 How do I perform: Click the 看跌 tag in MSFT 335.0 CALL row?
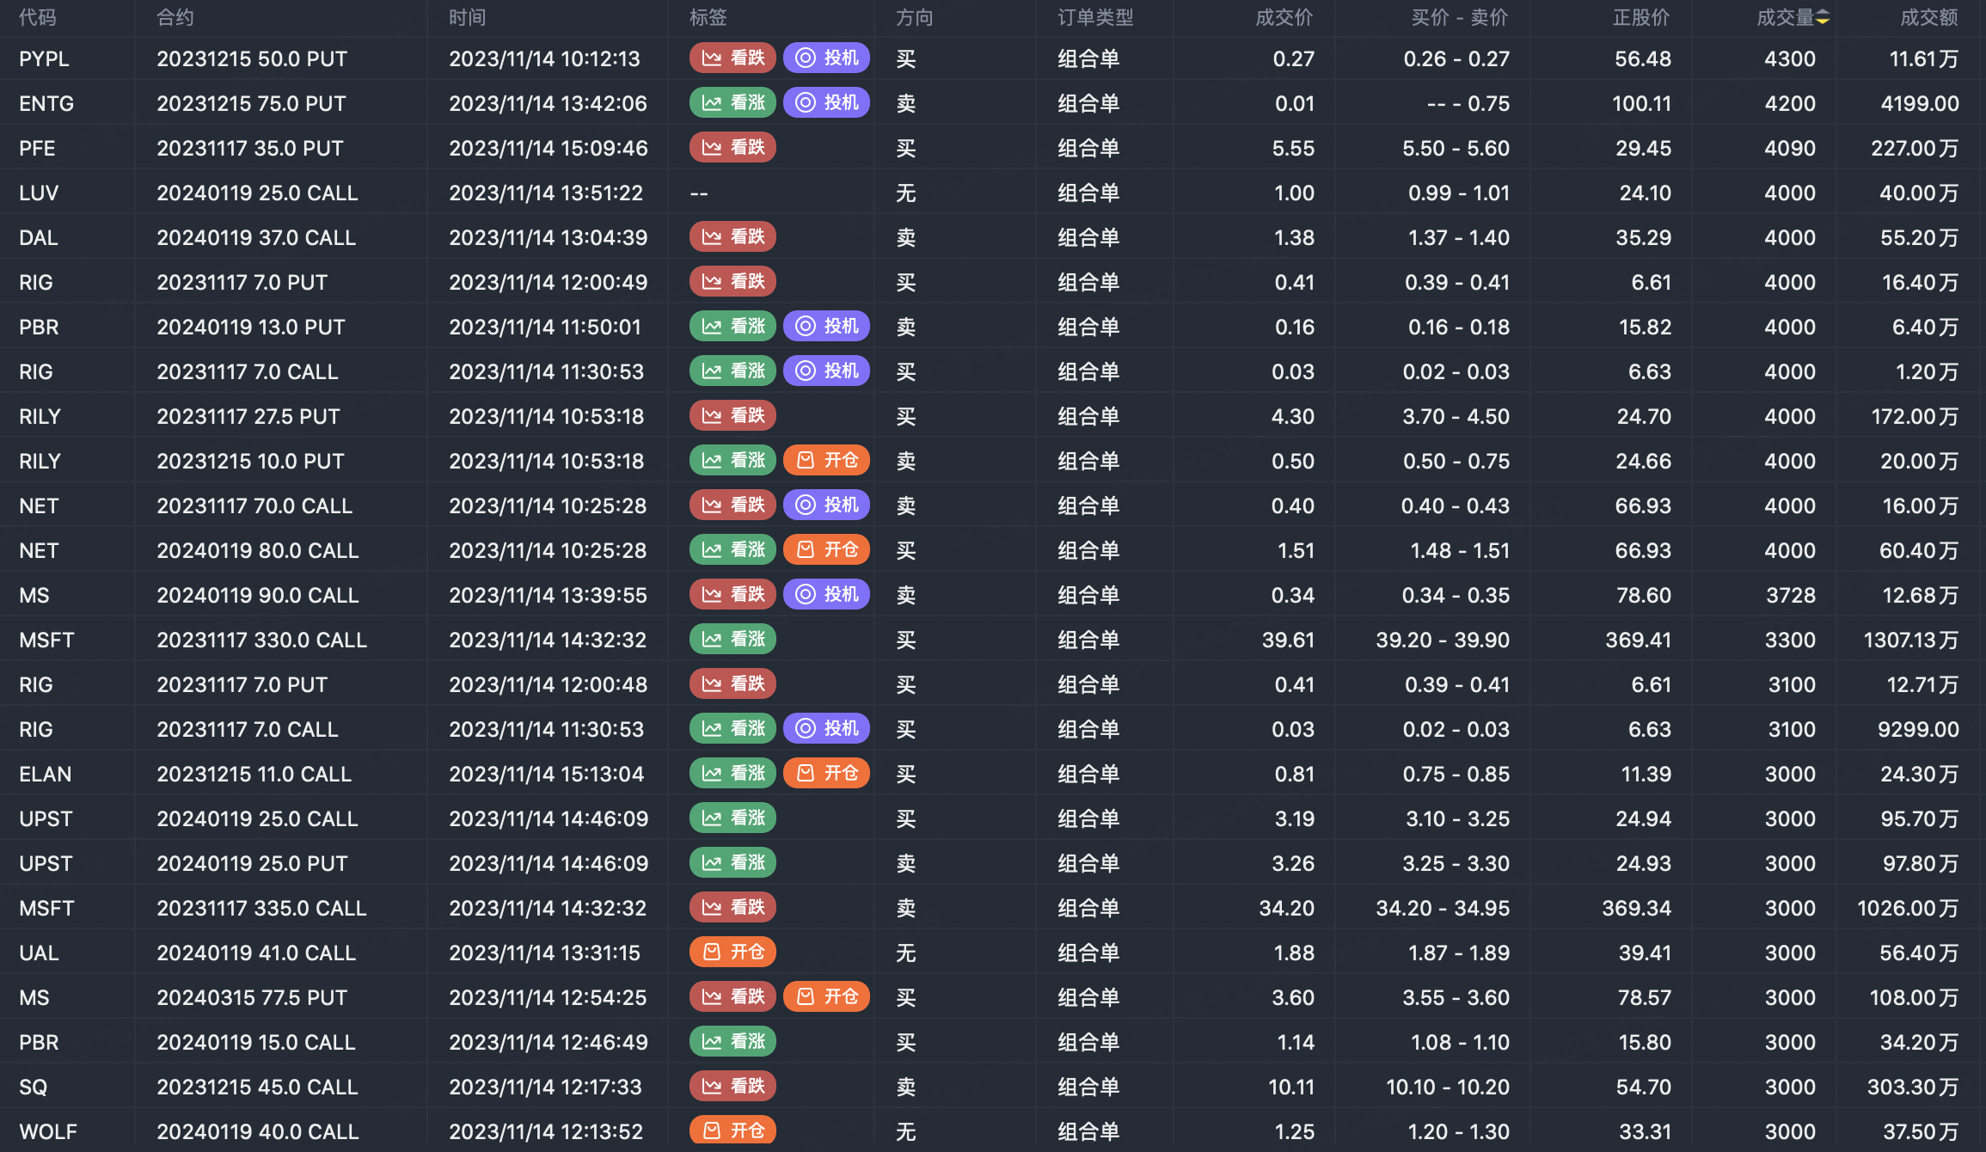click(732, 907)
